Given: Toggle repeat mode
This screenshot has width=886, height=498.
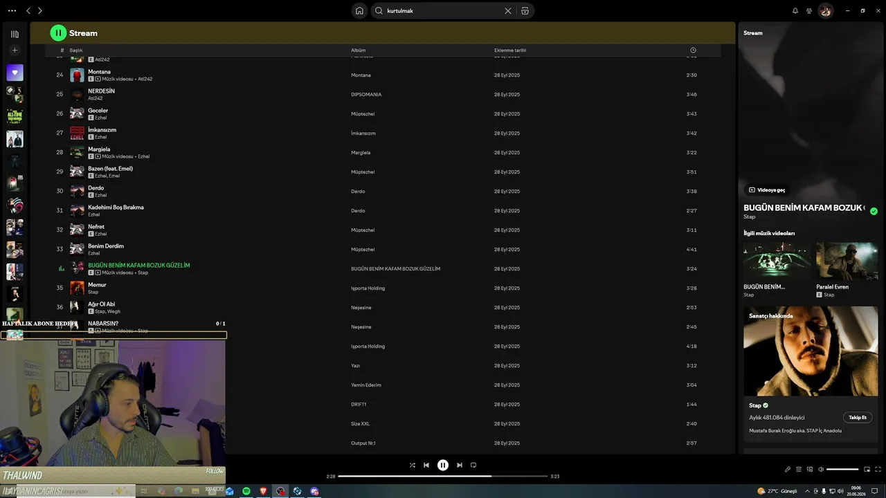Looking at the screenshot, I should click(x=473, y=465).
